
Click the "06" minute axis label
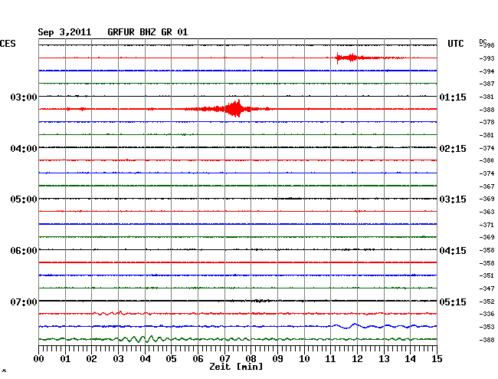198,358
